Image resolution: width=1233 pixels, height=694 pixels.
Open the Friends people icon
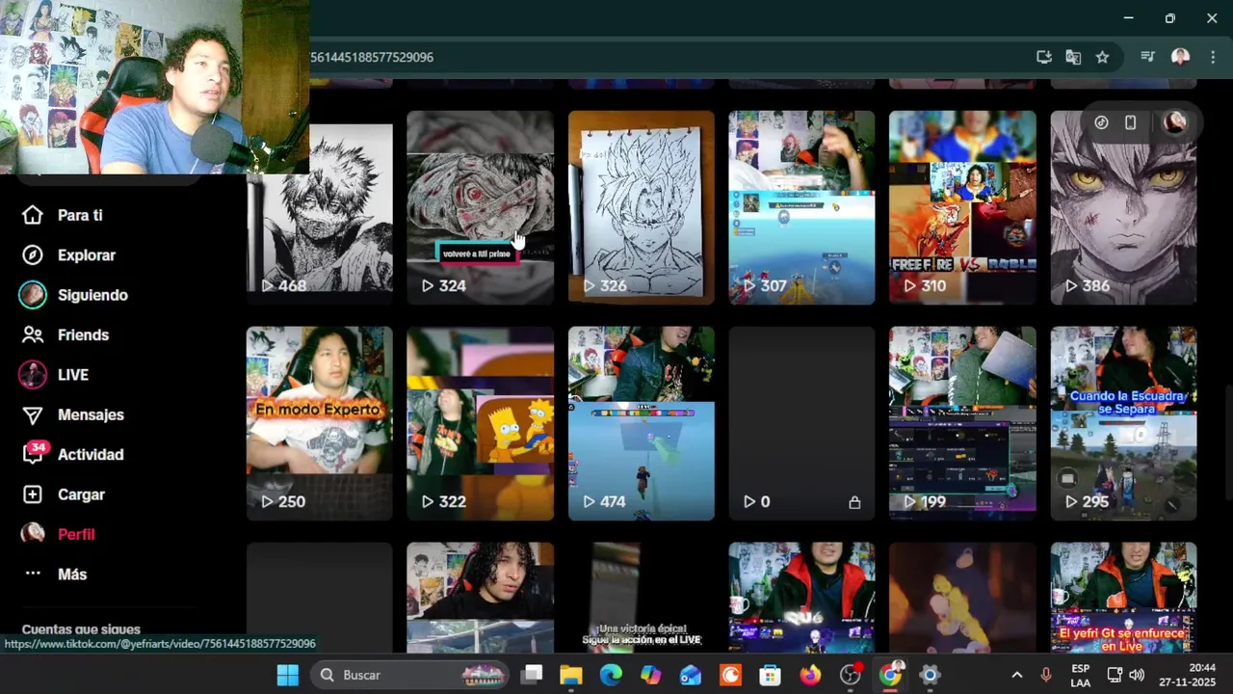point(33,334)
